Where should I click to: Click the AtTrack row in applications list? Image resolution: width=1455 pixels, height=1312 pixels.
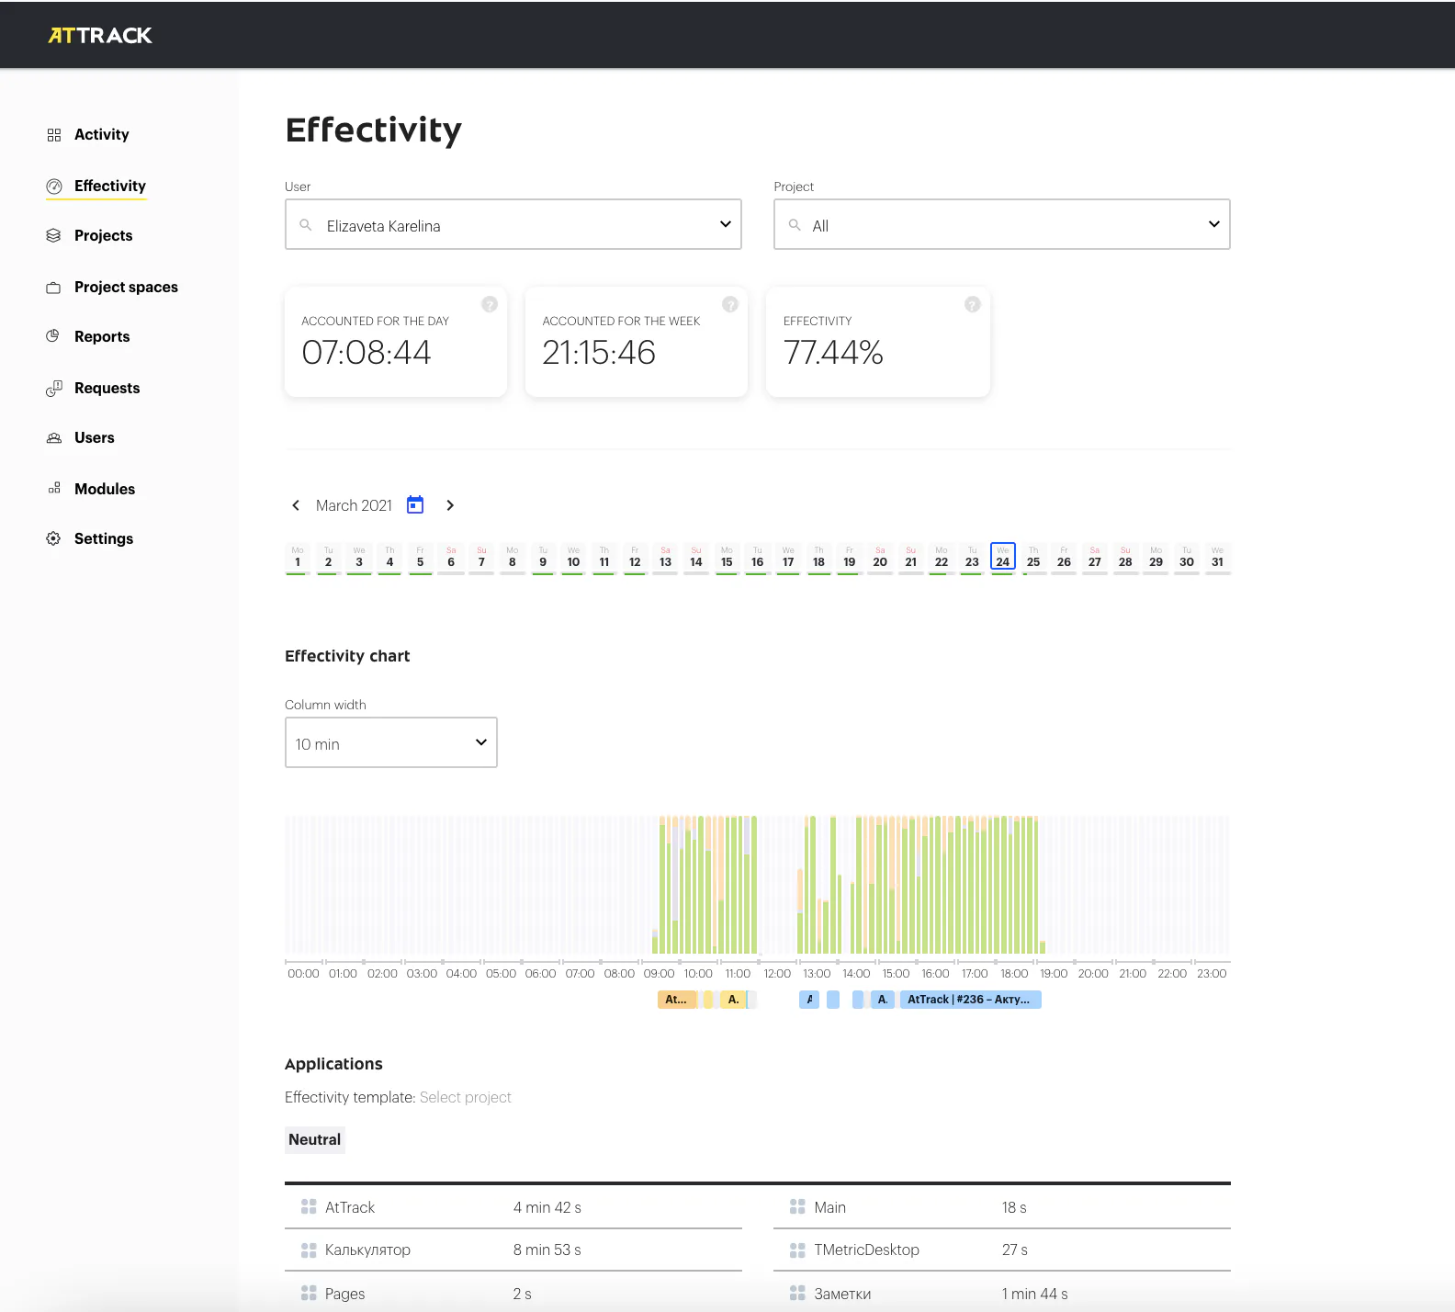point(513,1207)
